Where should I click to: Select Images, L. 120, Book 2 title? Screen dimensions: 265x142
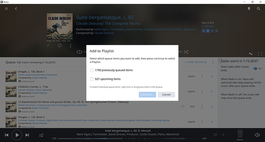click(x=31, y=117)
